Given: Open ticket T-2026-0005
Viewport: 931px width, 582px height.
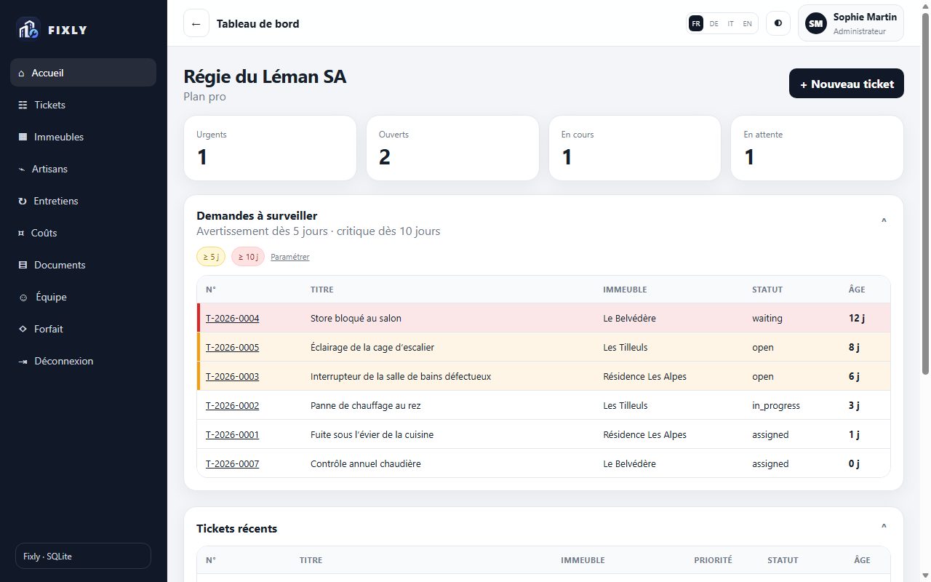Looking at the screenshot, I should tap(232, 347).
